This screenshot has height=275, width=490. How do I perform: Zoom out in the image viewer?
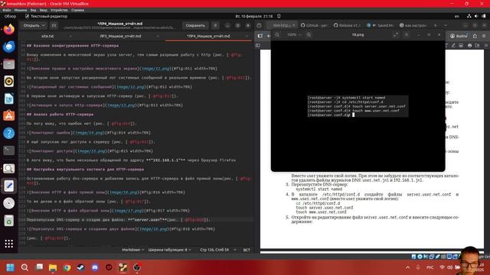pyautogui.click(x=277, y=34)
